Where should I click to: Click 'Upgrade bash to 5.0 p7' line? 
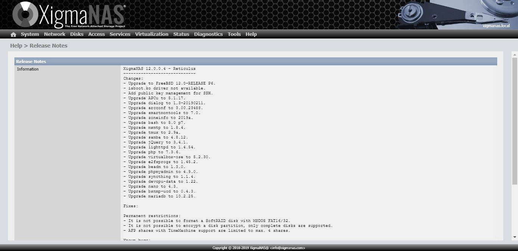pos(155,123)
